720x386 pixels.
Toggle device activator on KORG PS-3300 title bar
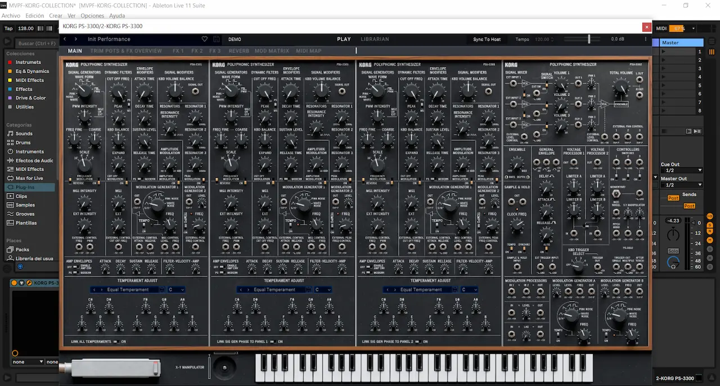point(15,283)
